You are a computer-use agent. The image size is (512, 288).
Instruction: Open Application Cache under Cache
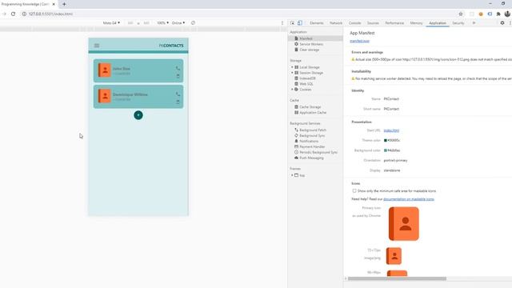click(x=313, y=112)
